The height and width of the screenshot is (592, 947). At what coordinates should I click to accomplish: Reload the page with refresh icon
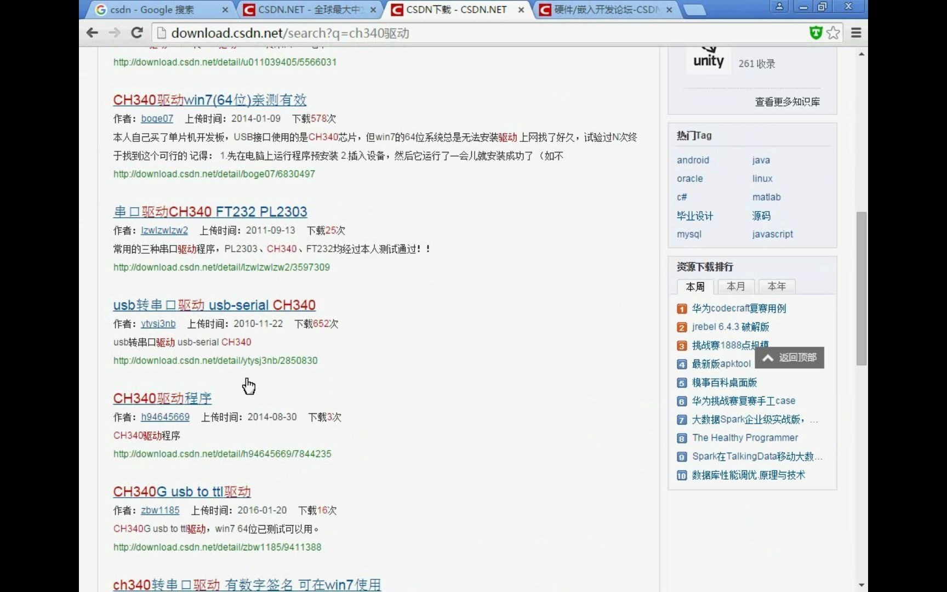137,33
